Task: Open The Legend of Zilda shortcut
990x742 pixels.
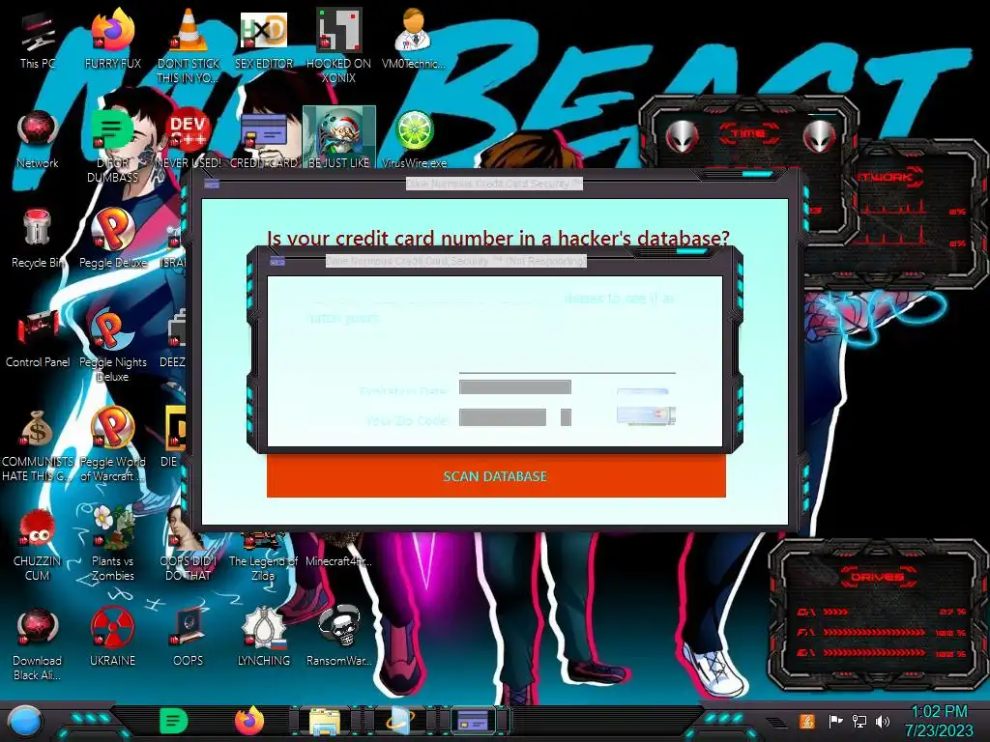Action: pos(263,556)
